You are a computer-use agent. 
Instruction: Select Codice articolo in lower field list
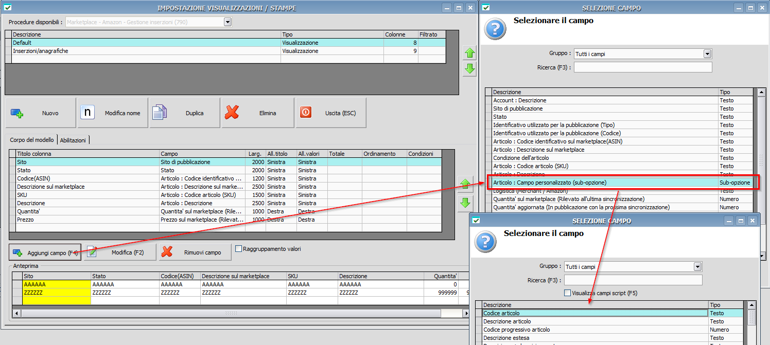tap(609, 313)
